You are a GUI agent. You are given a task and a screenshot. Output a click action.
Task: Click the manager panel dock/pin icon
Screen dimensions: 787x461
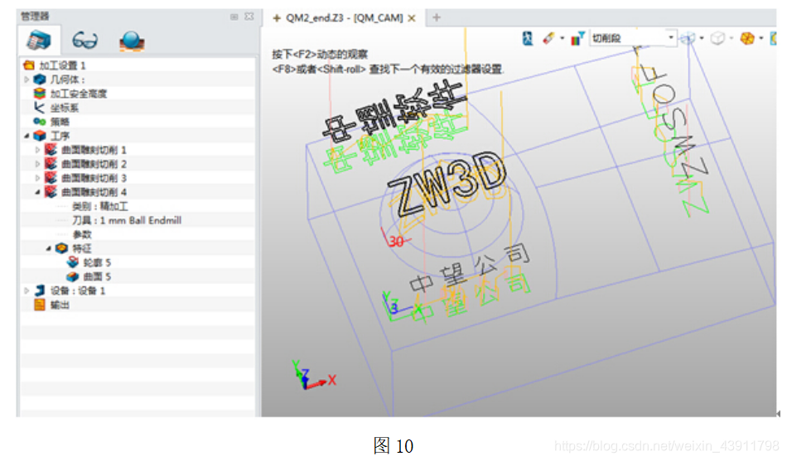[234, 17]
